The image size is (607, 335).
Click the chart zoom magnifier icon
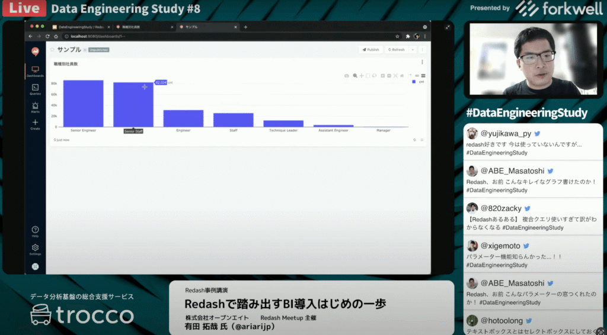(354, 76)
